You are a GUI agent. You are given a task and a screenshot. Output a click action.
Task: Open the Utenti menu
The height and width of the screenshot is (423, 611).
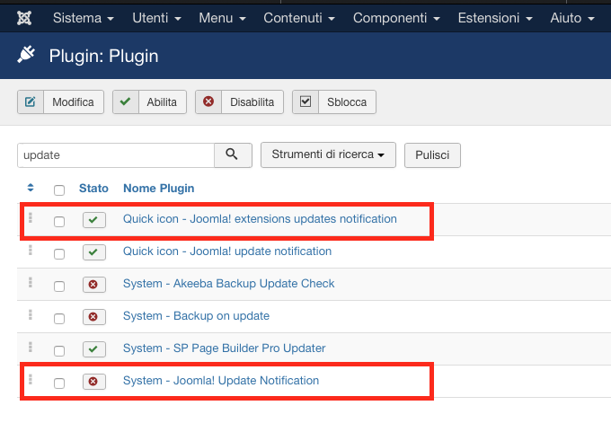[x=156, y=18]
